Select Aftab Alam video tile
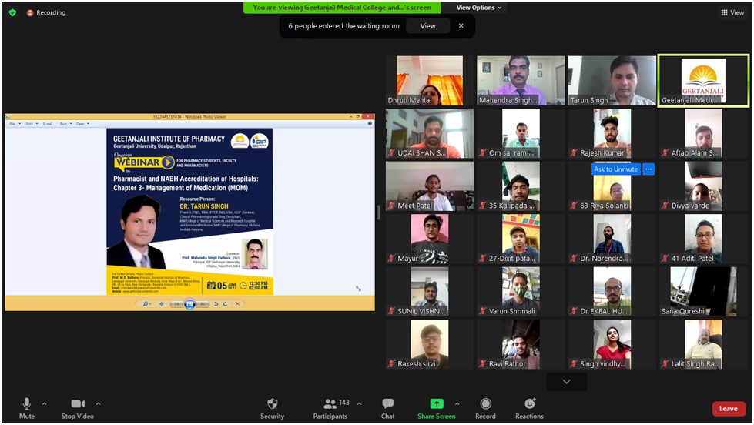 [703, 133]
